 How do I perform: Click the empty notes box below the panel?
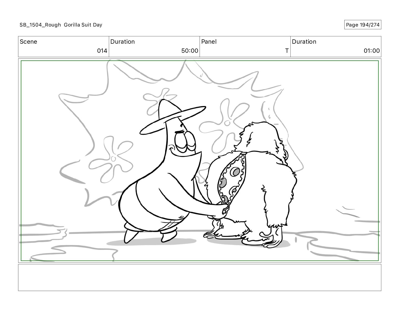coord(200,277)
